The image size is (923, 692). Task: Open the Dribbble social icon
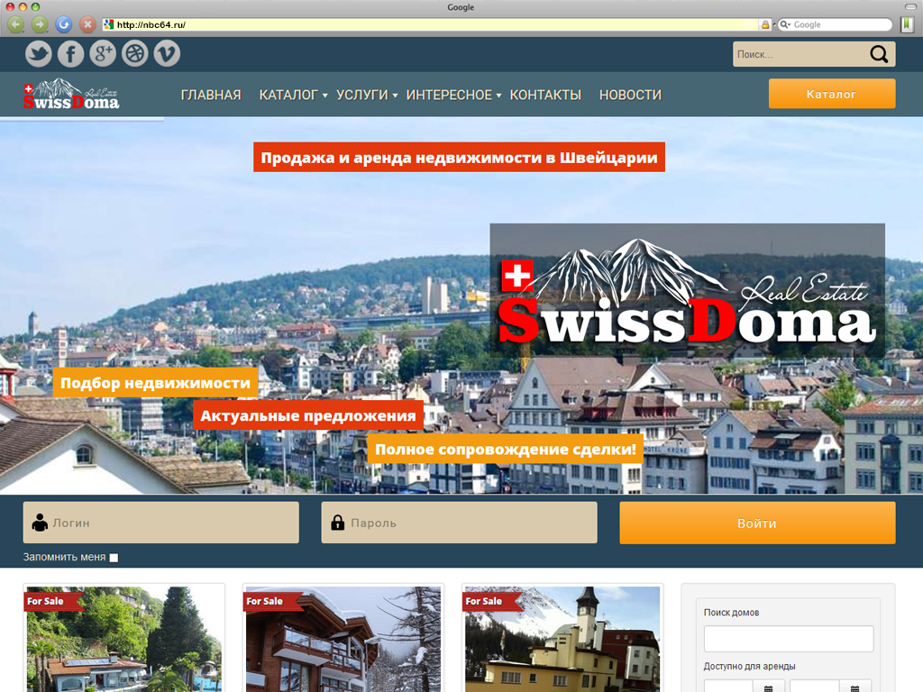click(135, 53)
